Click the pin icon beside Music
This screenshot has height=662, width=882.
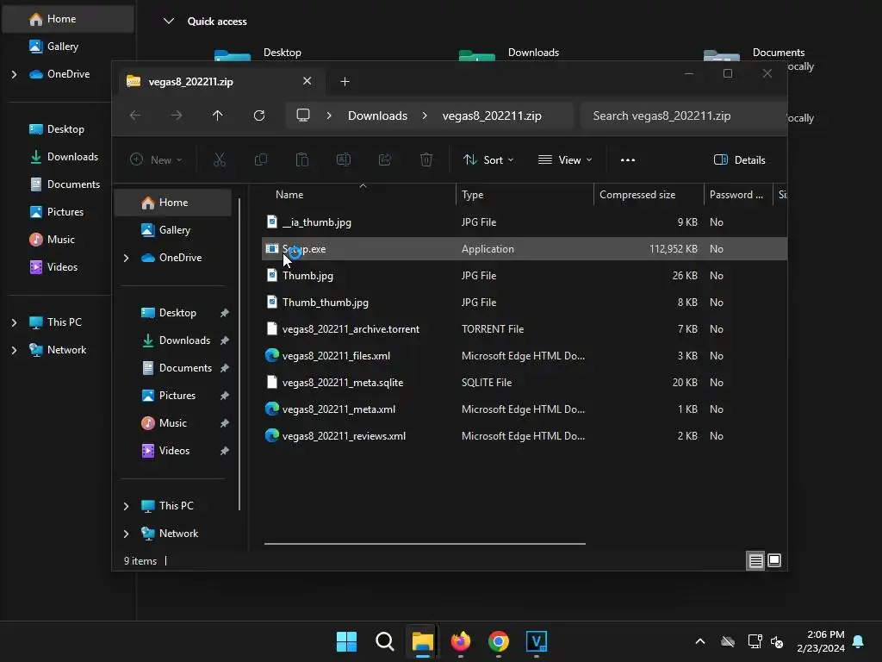point(225,423)
